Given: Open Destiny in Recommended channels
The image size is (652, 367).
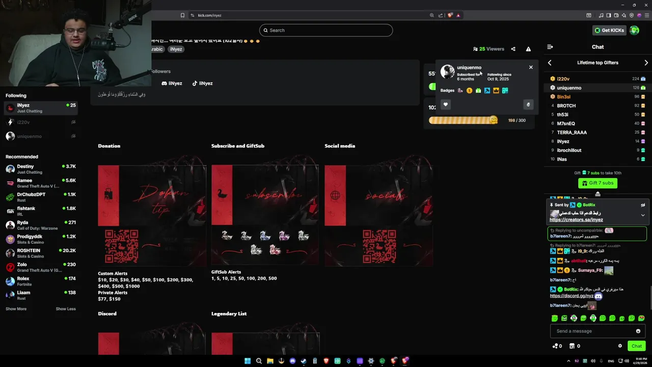Looking at the screenshot, I should 41,169.
